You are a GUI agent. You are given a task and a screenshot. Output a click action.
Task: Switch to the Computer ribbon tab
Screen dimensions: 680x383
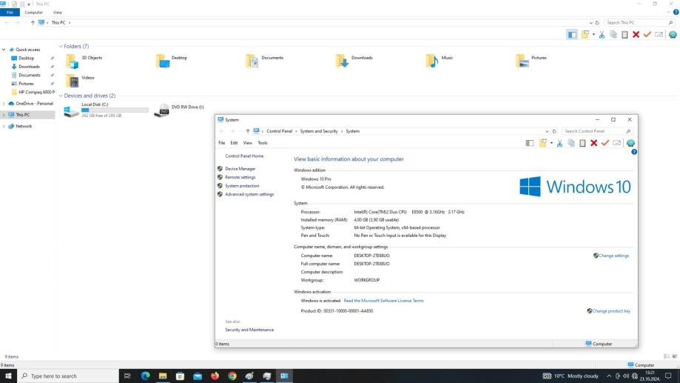[x=35, y=13]
